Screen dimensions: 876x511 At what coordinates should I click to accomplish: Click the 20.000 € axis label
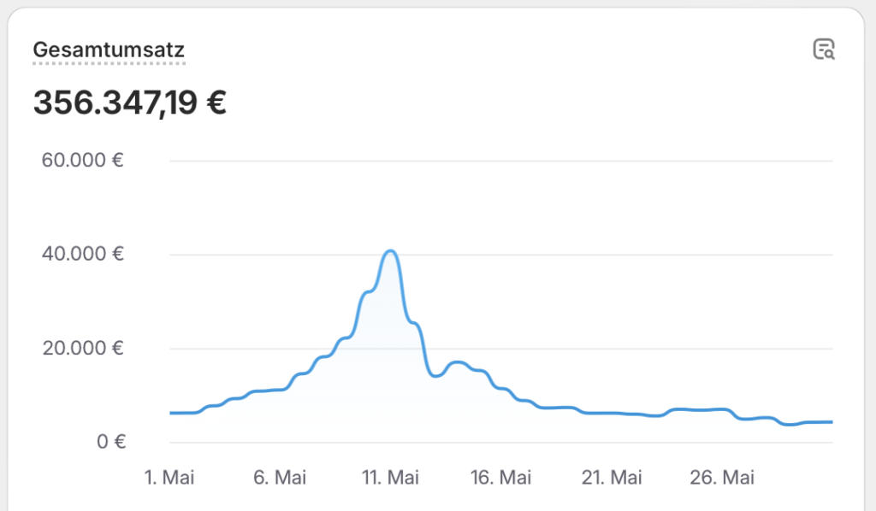(83, 348)
